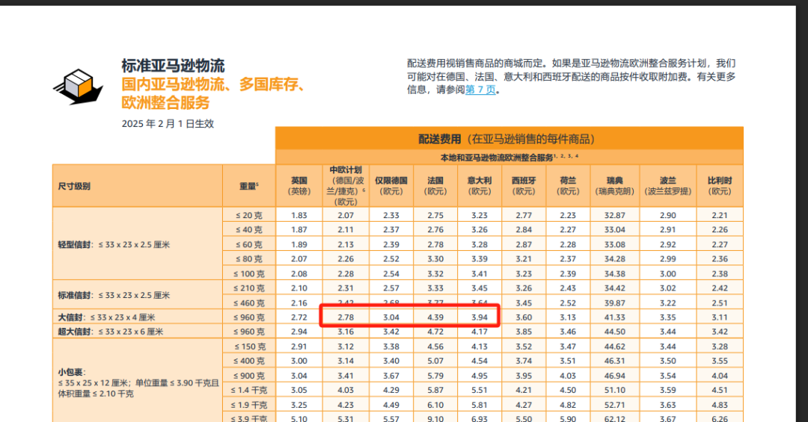Click the ≤ 100 克 weight cell
Image resolution: width=808 pixels, height=422 pixels.
(x=249, y=274)
